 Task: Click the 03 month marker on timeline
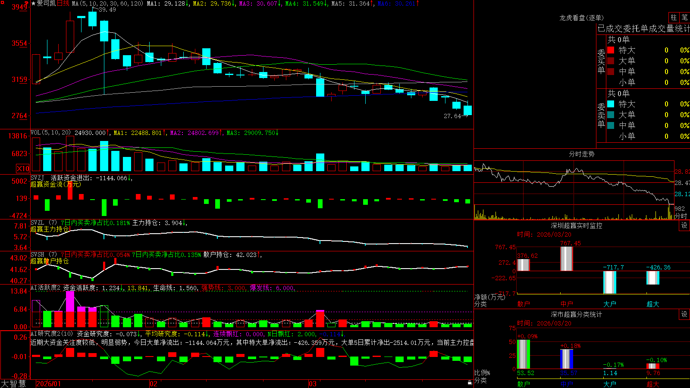(313, 384)
